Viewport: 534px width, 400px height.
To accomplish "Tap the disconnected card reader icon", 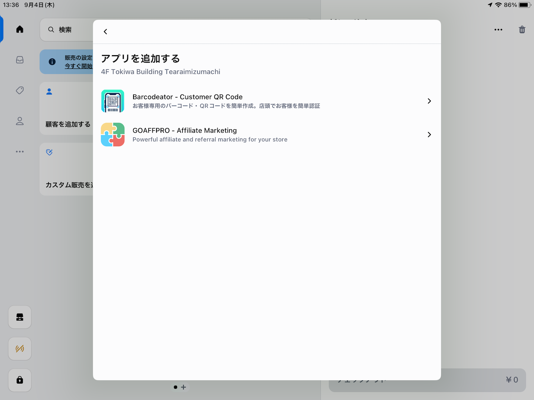I will [x=20, y=349].
